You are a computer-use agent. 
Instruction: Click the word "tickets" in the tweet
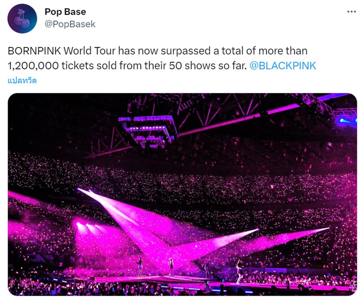click(77, 66)
